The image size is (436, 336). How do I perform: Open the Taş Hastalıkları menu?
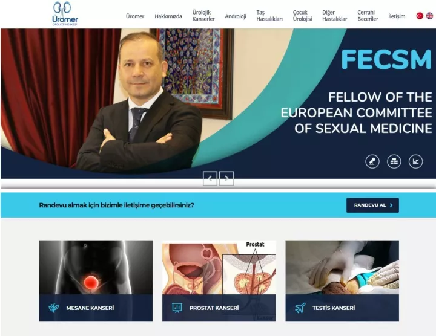coord(269,16)
